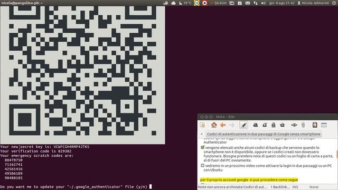The width and height of the screenshot is (338, 190).
Task: Apply strong (bold) formatting in Zim
Action: click(256, 125)
